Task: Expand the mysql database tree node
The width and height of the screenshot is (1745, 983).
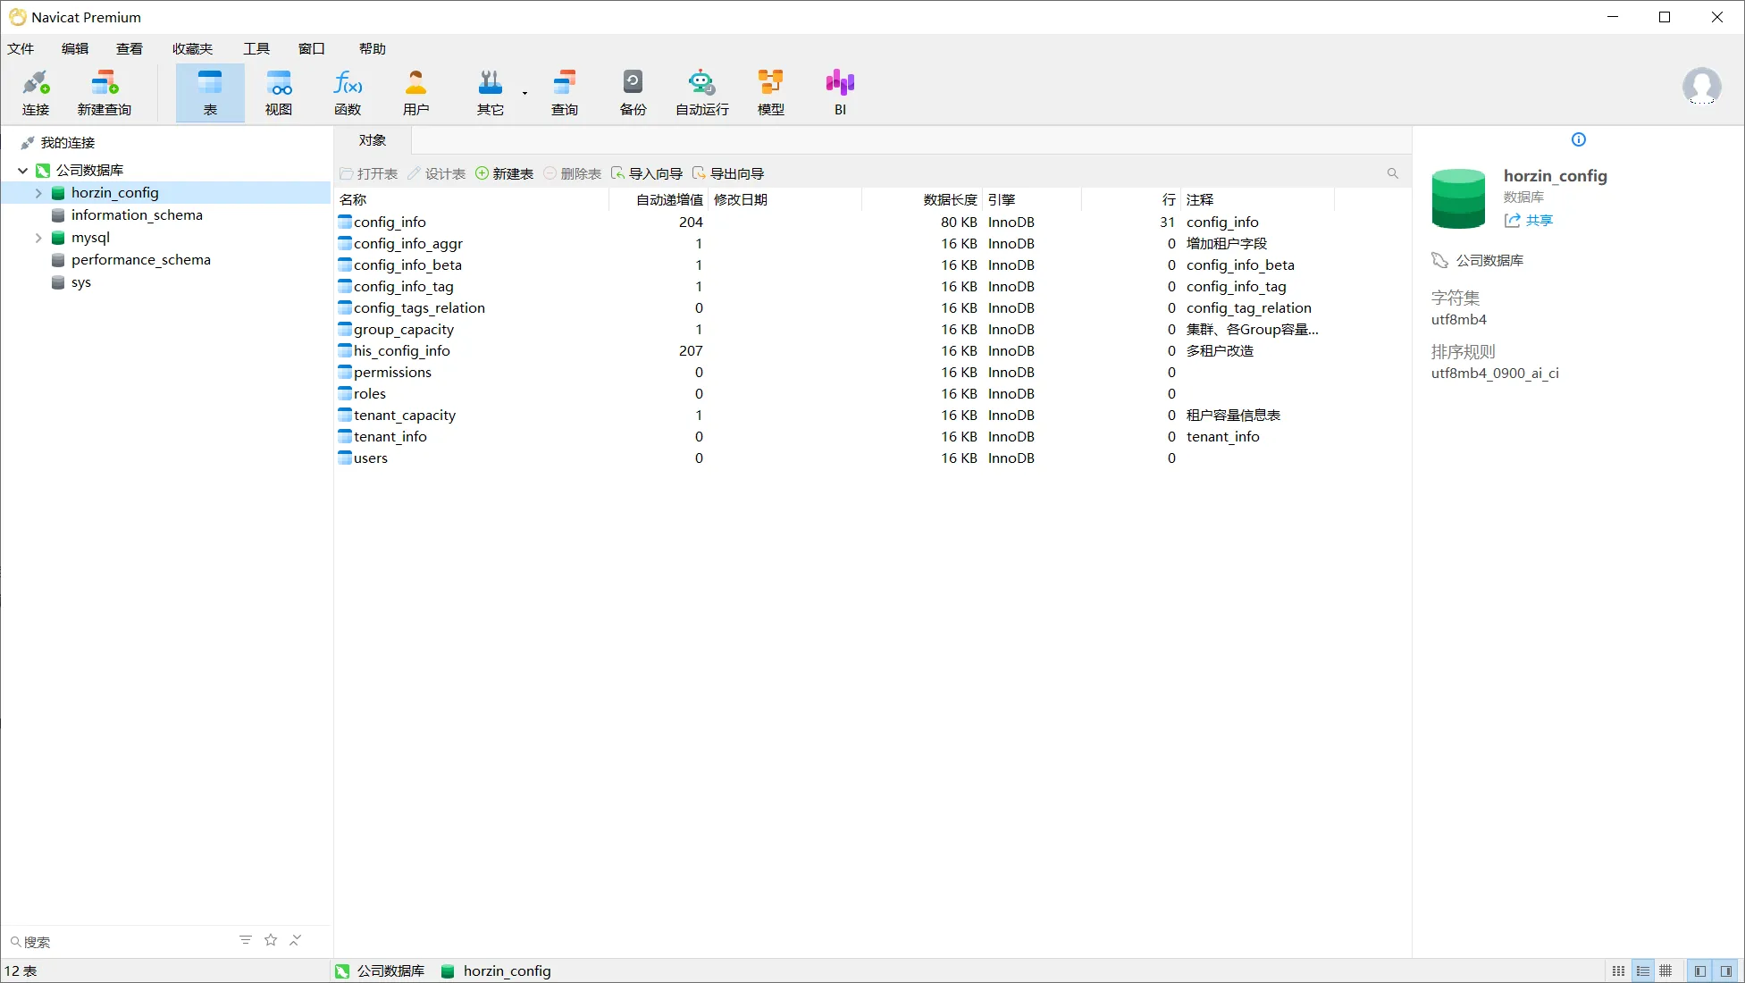Action: click(x=38, y=238)
